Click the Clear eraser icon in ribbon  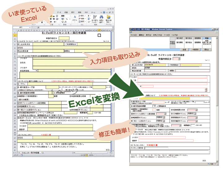pyautogui.click(x=89, y=22)
